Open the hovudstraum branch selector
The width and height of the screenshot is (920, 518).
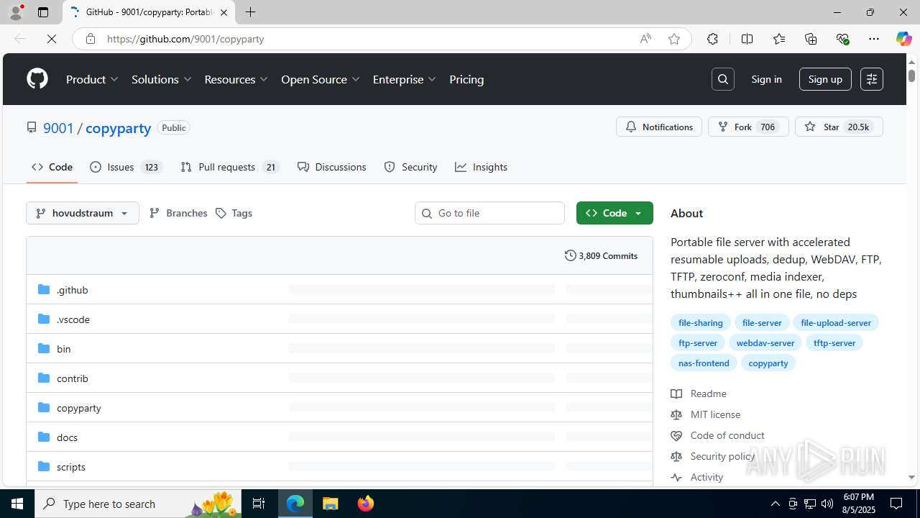coord(83,213)
